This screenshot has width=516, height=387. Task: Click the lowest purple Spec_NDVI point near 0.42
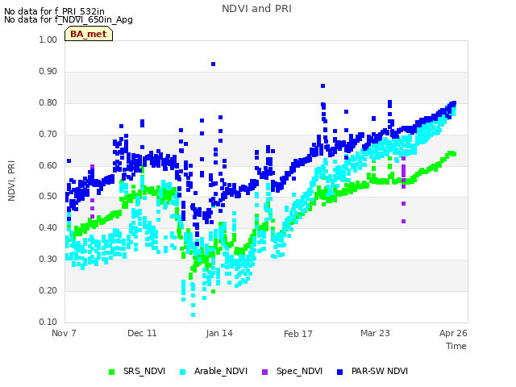tap(403, 222)
